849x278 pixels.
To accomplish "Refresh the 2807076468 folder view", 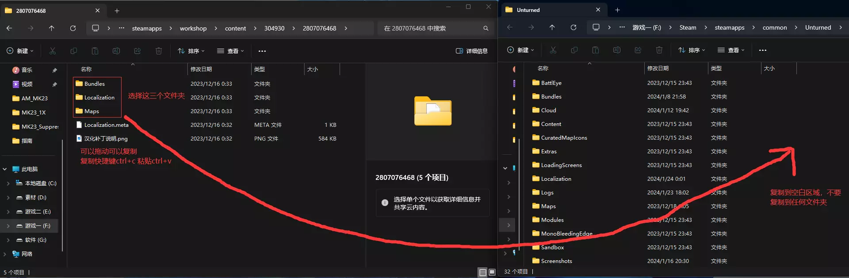I will coord(73,28).
